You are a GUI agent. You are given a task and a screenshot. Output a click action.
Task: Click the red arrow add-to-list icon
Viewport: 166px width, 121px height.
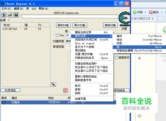[53, 84]
